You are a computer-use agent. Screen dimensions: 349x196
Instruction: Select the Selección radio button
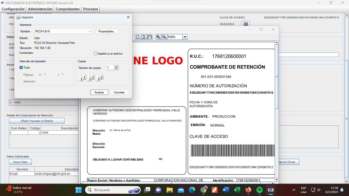(x=21, y=81)
